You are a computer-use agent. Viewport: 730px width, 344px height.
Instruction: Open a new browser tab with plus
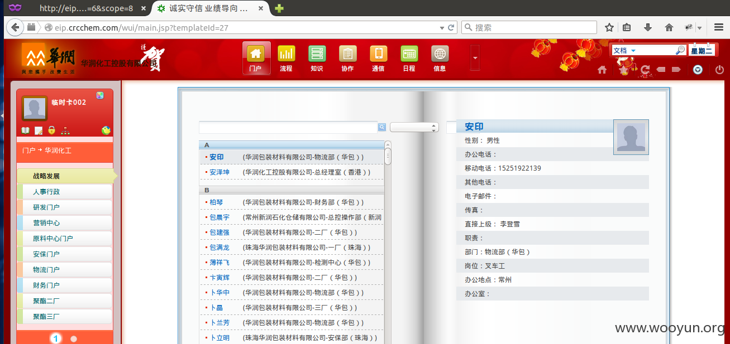[x=279, y=8]
